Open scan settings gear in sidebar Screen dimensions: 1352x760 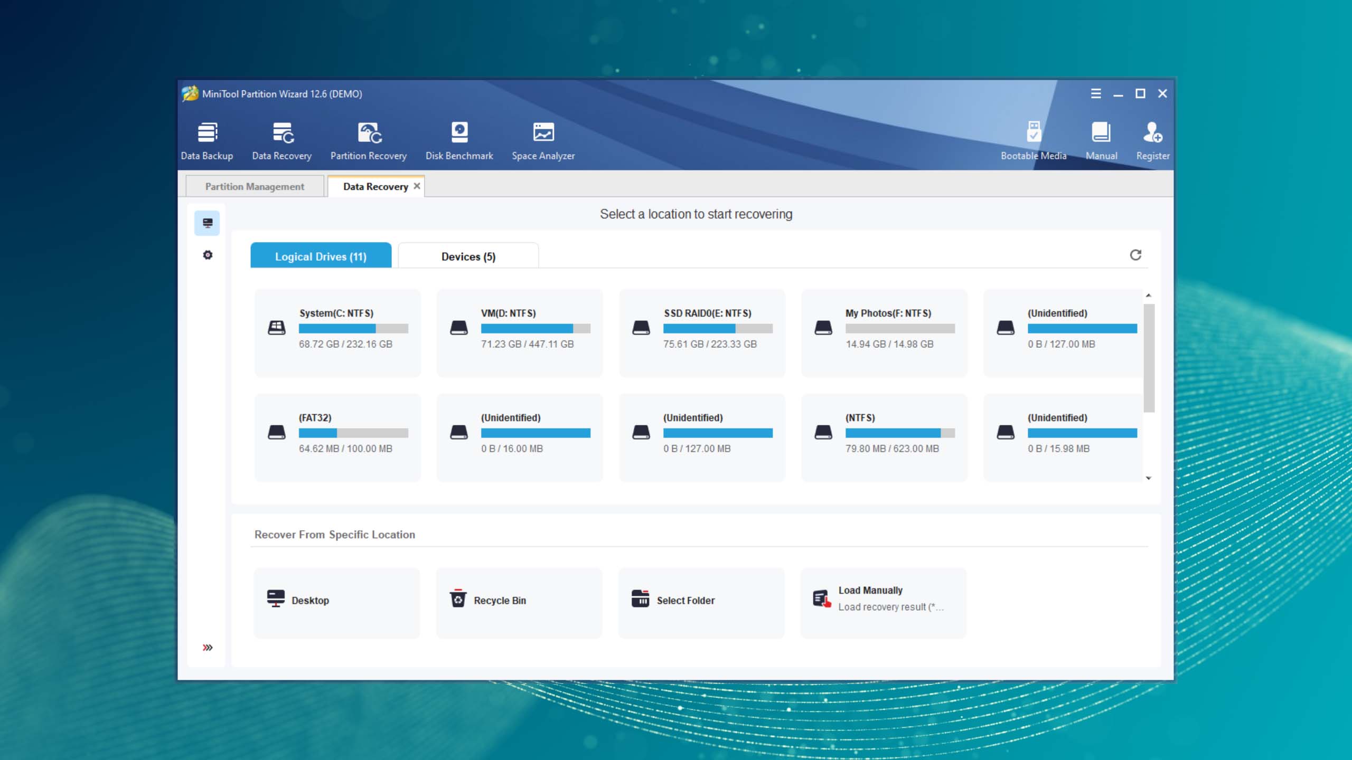(x=208, y=255)
